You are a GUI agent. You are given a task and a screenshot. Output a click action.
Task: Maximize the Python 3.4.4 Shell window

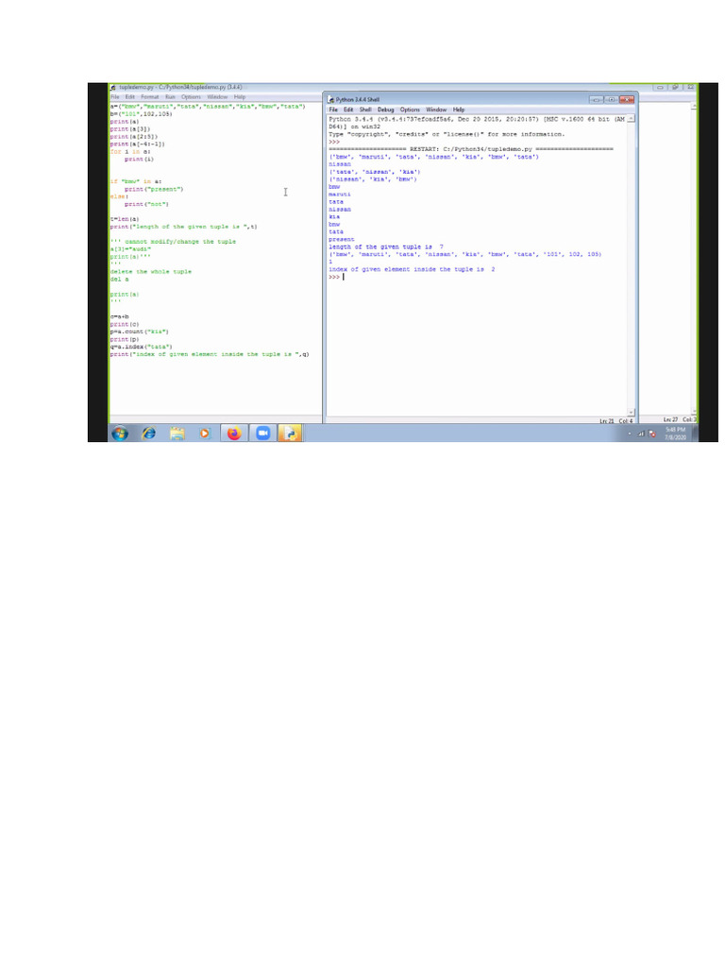tap(611, 99)
